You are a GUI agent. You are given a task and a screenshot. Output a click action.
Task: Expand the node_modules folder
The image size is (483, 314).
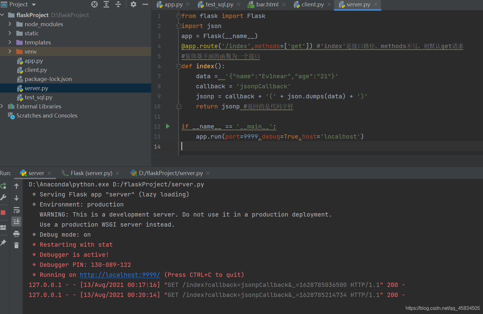click(x=10, y=24)
